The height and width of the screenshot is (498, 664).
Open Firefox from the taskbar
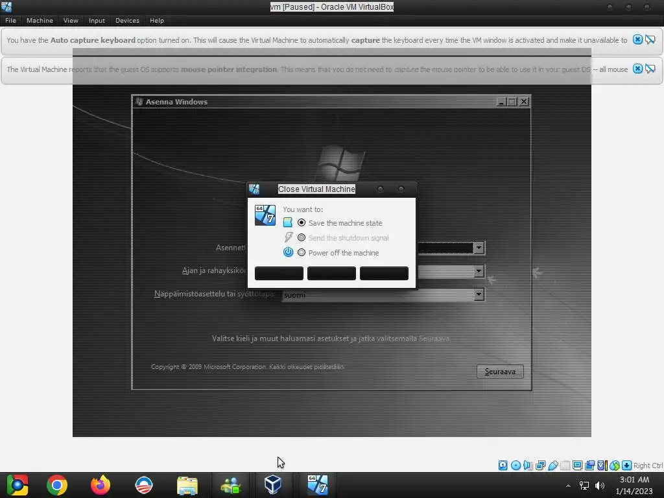101,485
